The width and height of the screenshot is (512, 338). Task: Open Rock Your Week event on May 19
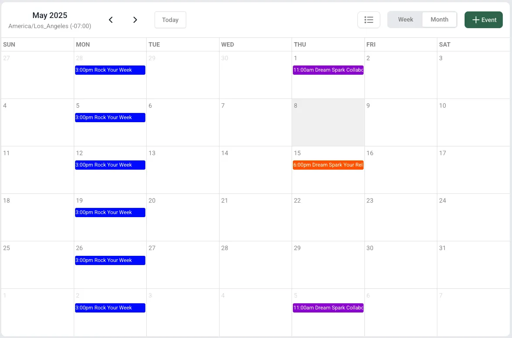coord(110,212)
